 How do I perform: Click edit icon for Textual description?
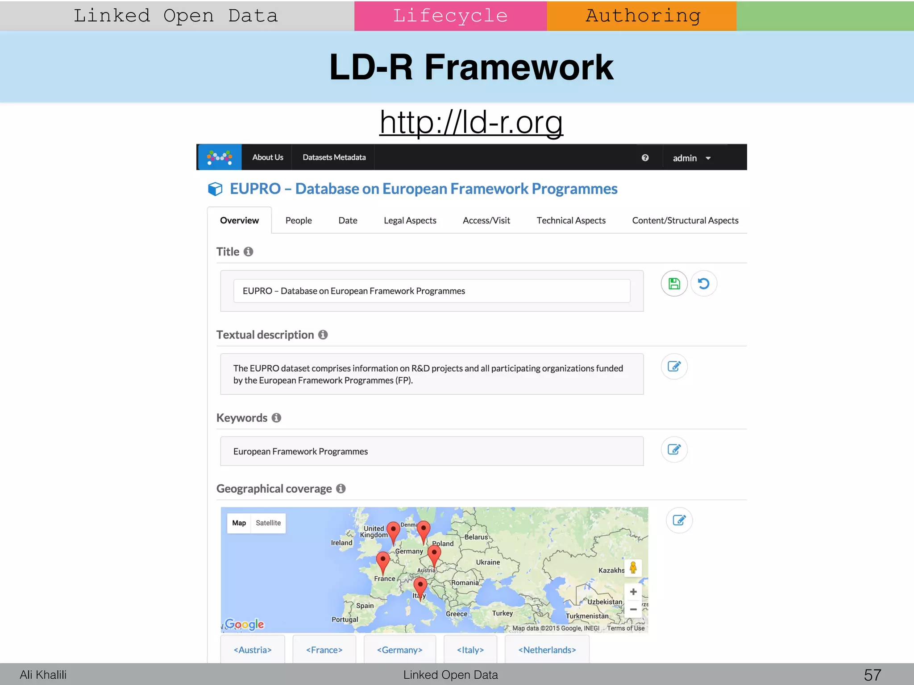674,367
